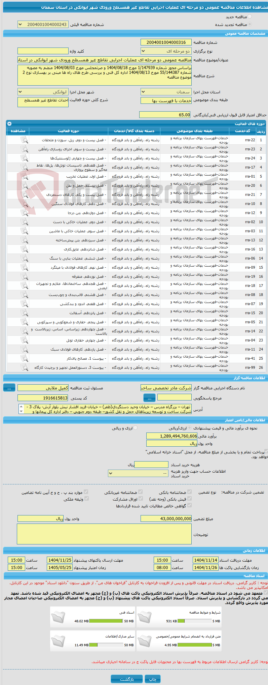Select ارزی و ریالی radio option
This screenshot has width=268, height=685.
point(136,428)
